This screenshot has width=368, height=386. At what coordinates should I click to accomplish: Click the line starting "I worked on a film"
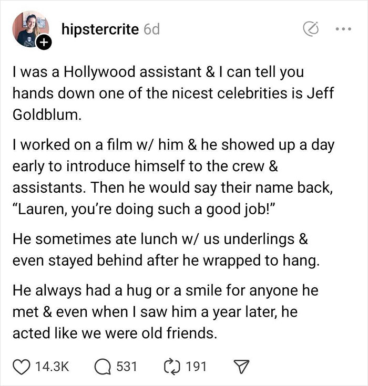click(172, 144)
